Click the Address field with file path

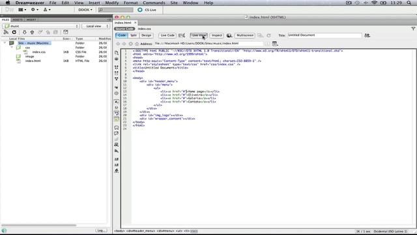click(x=208, y=44)
